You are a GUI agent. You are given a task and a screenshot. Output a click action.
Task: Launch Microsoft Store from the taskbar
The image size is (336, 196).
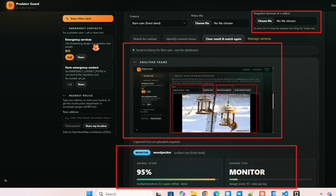coord(171,194)
